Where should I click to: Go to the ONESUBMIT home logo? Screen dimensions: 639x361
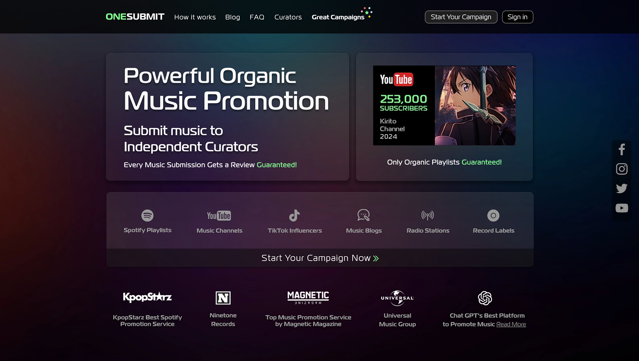[x=135, y=17]
